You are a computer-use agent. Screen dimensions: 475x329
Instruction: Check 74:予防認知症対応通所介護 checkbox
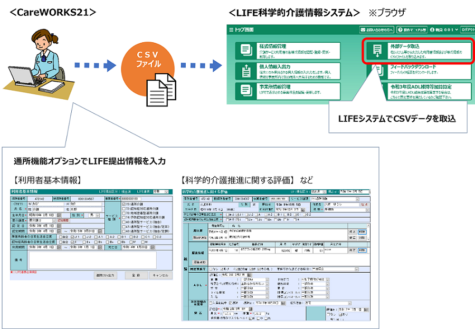[123, 218]
